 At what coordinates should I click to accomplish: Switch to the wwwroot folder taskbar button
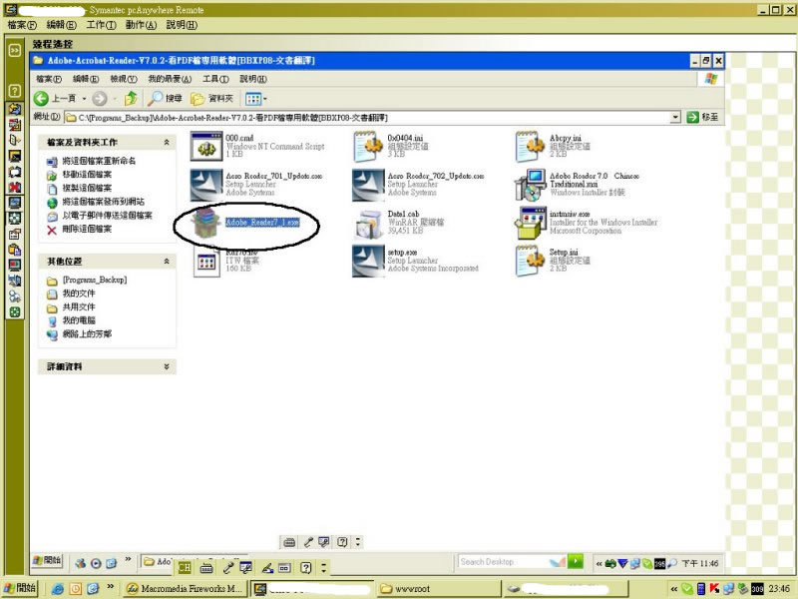click(x=439, y=588)
